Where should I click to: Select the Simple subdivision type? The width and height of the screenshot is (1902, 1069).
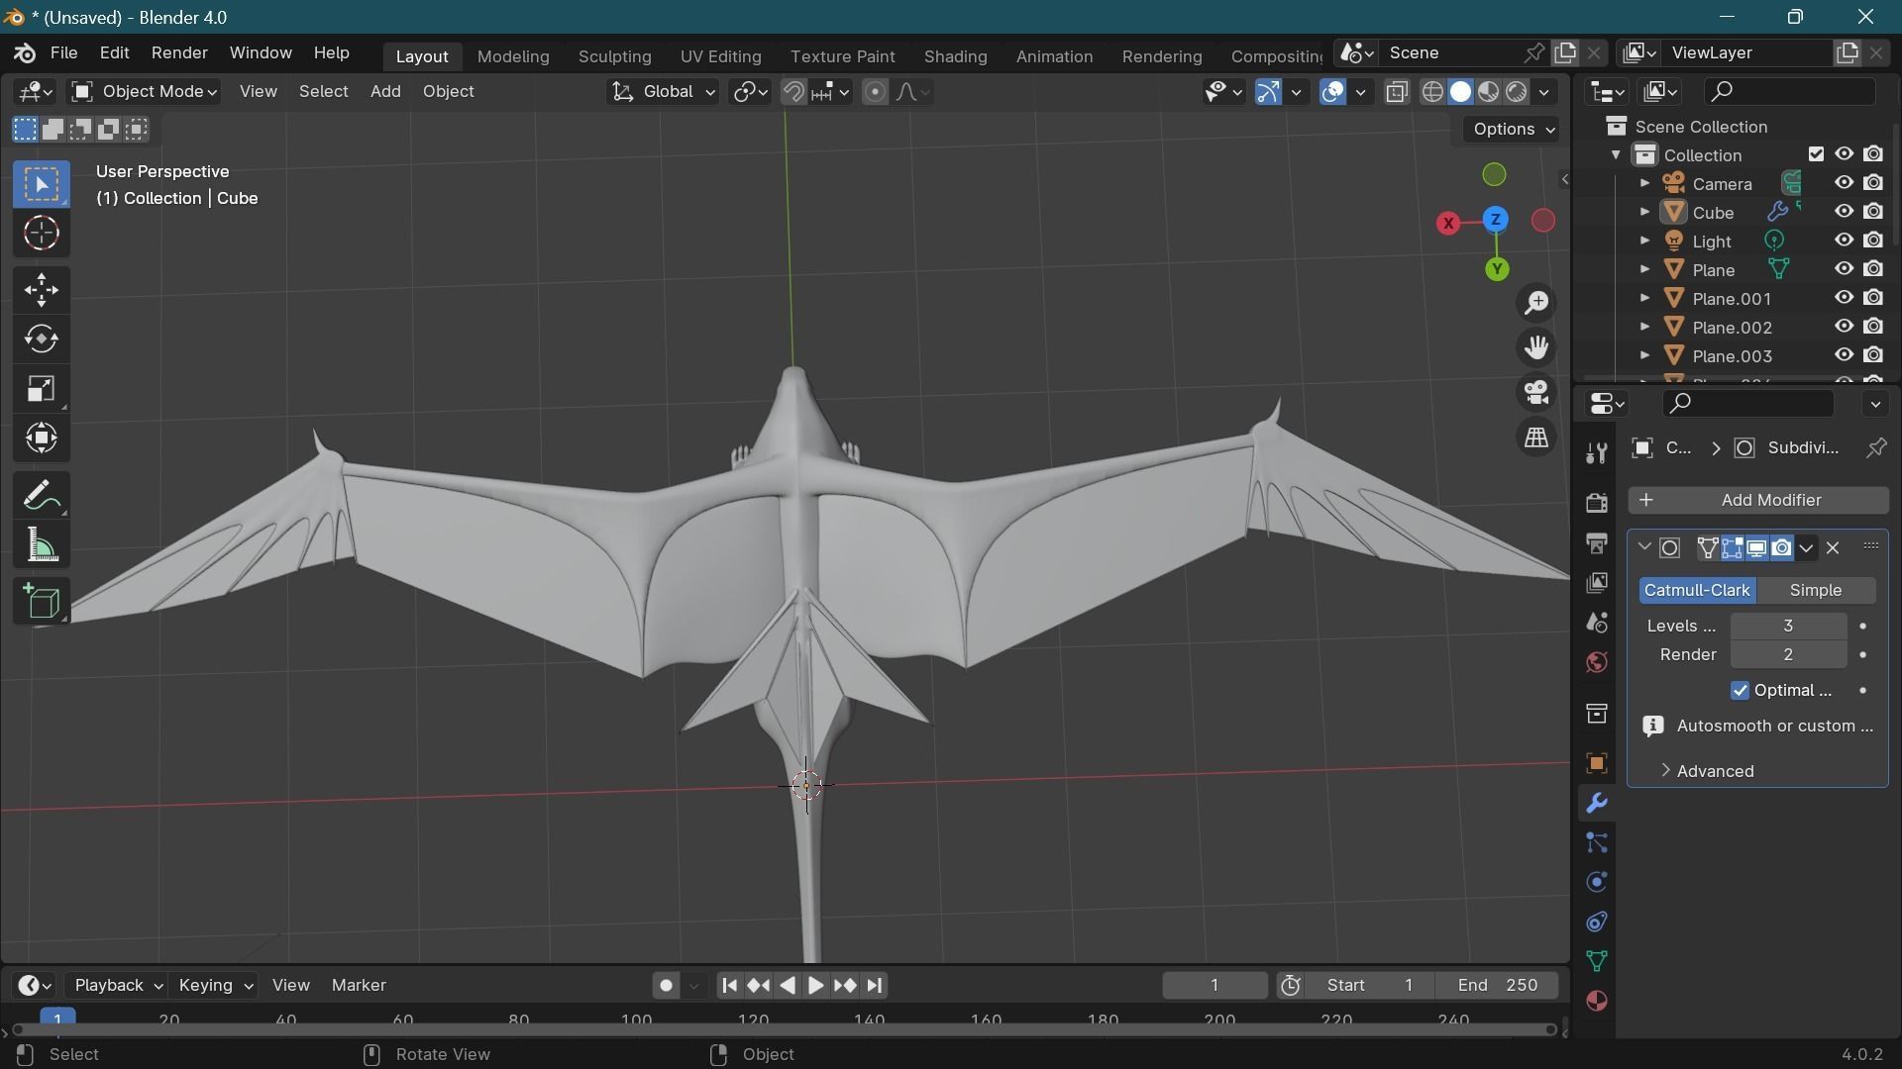coord(1816,591)
